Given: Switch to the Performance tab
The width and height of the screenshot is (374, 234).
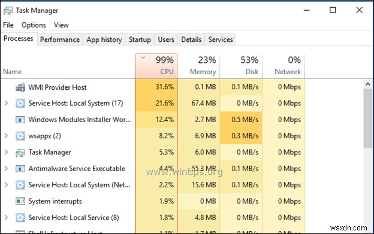Looking at the screenshot, I should 60,39.
